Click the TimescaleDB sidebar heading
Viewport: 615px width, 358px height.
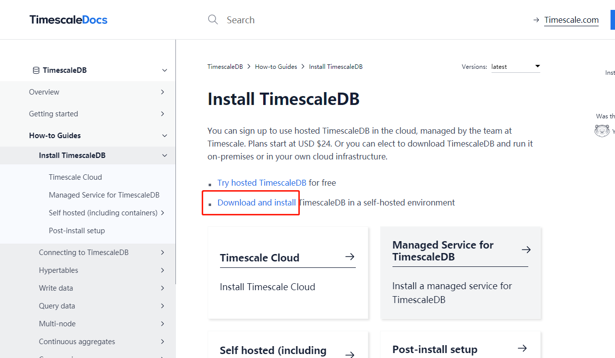click(65, 70)
